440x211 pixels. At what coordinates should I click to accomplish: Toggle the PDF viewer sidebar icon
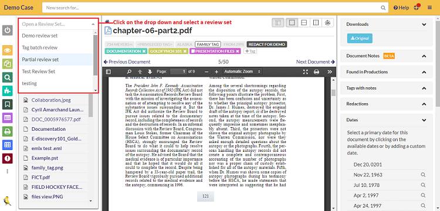(x=109, y=72)
